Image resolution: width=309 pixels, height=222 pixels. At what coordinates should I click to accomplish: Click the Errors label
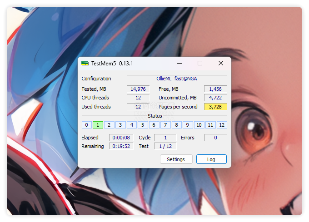click(x=188, y=138)
